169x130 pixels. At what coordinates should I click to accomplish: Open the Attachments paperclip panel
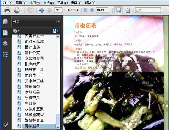pos(5,125)
